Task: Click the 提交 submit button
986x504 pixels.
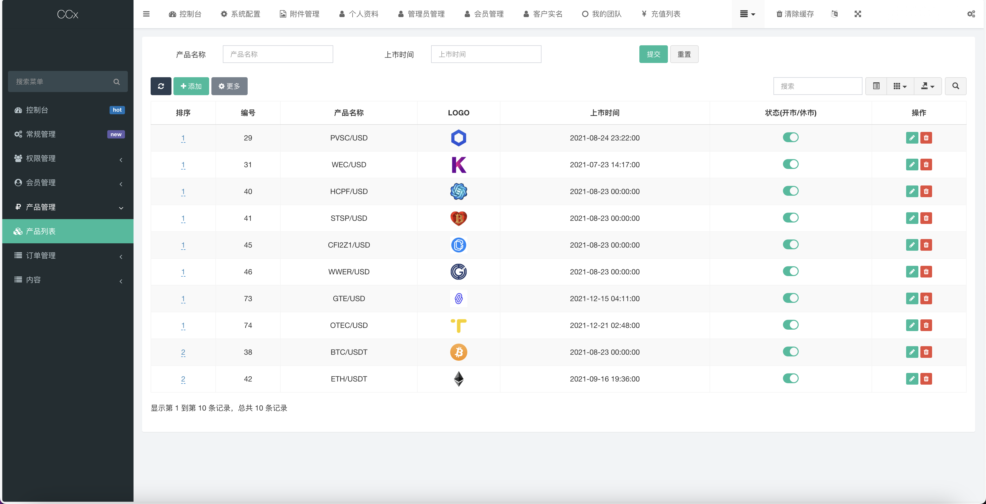Action: point(653,54)
